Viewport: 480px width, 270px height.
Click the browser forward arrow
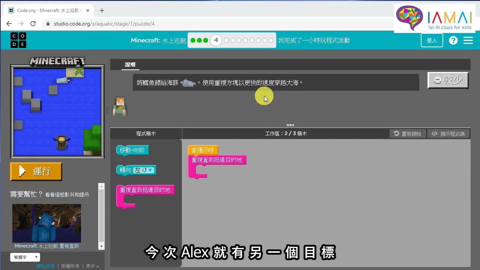click(21, 24)
